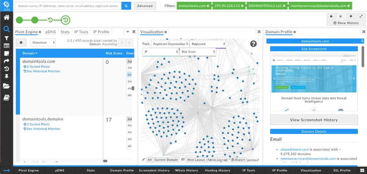Open the book icon in sidebar
Screen dimensions: 367x174
click(x=7, y=98)
